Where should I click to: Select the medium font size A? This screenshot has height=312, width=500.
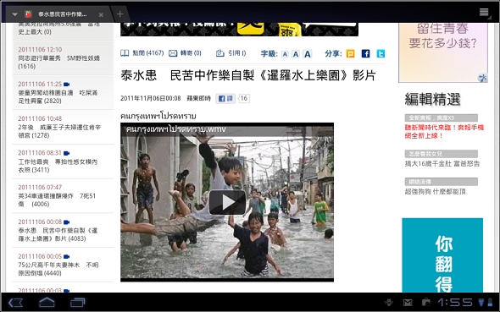click(296, 54)
